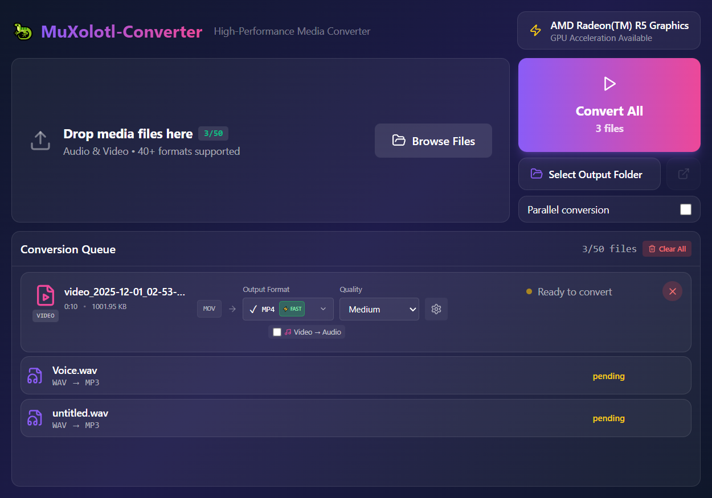Open the external link icon next to Select Output Folder
The width and height of the screenshot is (712, 498).
[683, 174]
